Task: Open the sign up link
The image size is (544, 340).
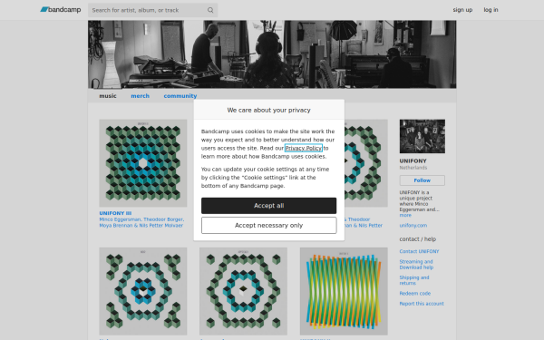Action: pyautogui.click(x=462, y=10)
